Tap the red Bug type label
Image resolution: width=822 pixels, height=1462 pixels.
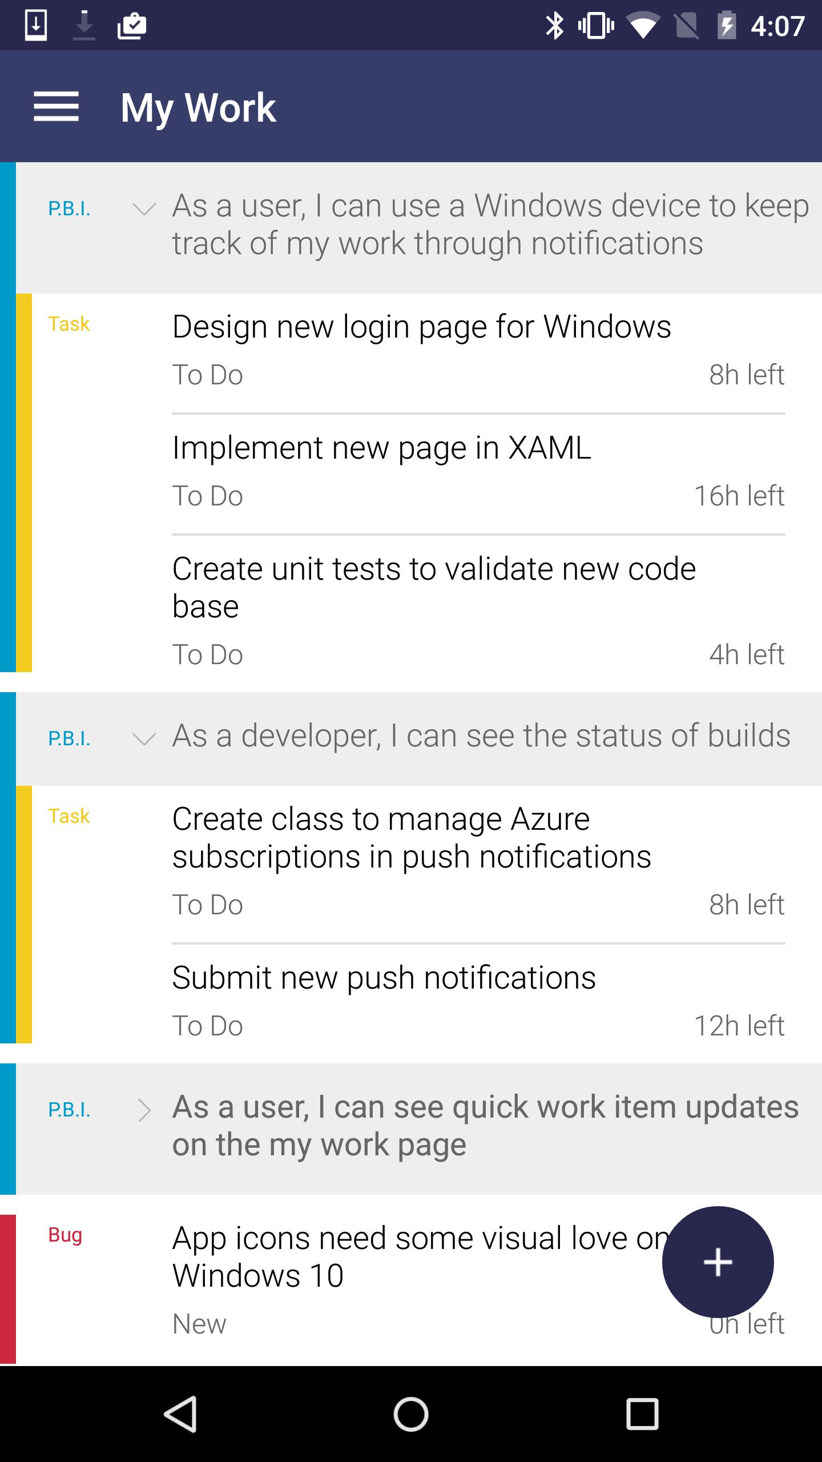[65, 1235]
